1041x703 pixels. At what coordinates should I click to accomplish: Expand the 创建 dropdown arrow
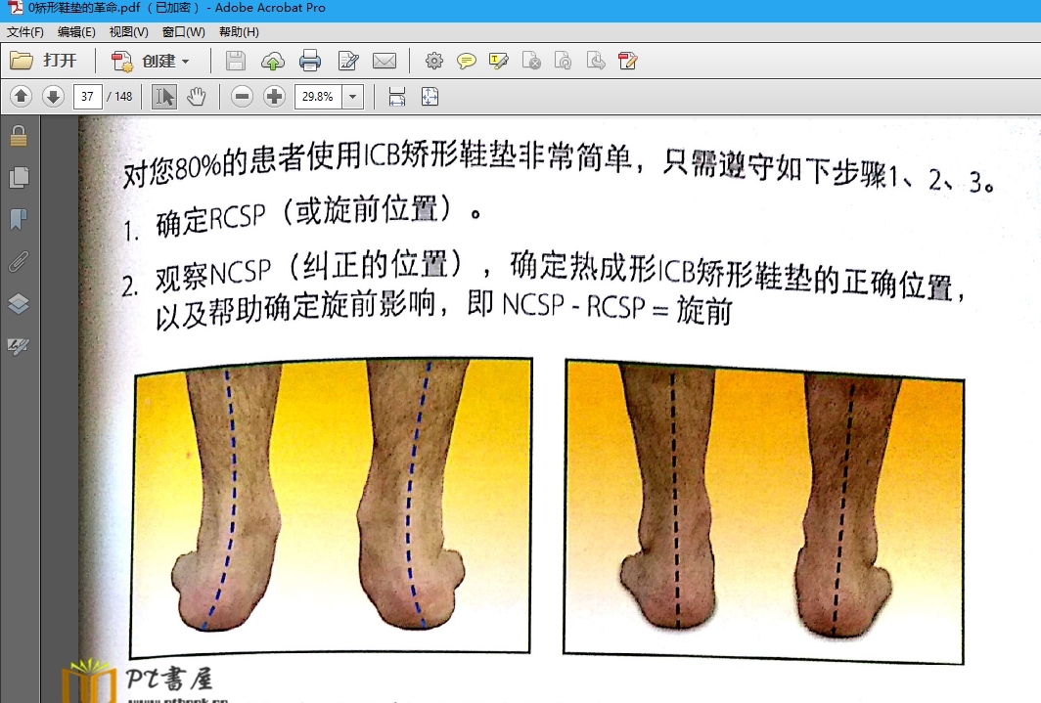185,62
